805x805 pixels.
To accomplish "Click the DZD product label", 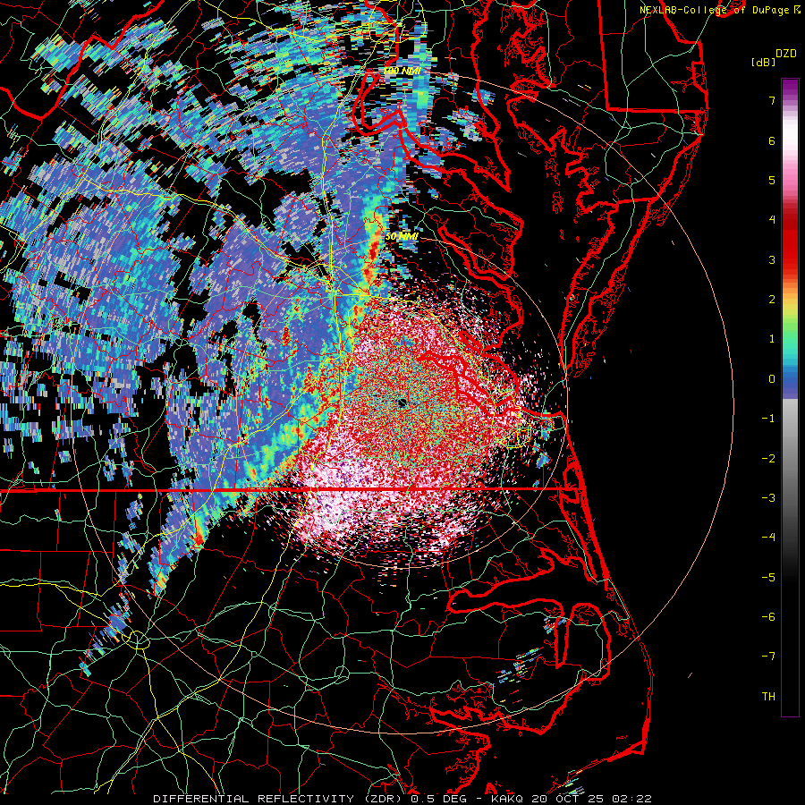I will pos(786,53).
